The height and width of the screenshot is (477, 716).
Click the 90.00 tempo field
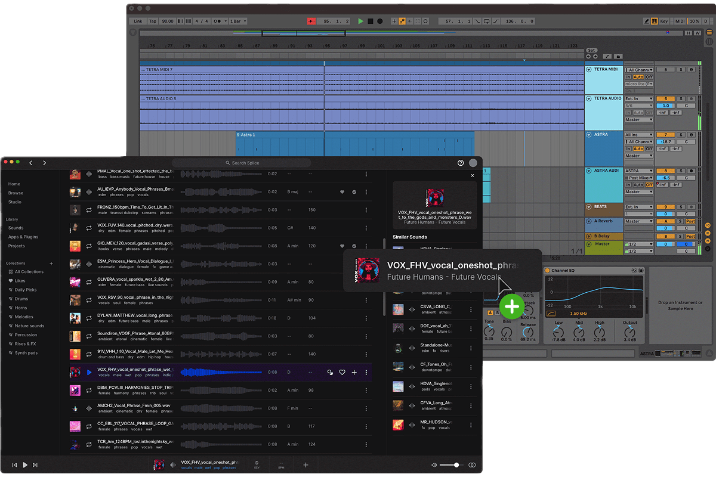tap(168, 21)
